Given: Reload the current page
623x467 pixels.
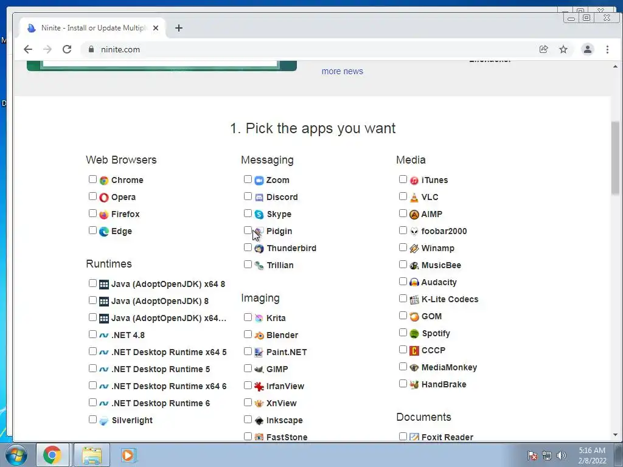Looking at the screenshot, I should tap(67, 49).
